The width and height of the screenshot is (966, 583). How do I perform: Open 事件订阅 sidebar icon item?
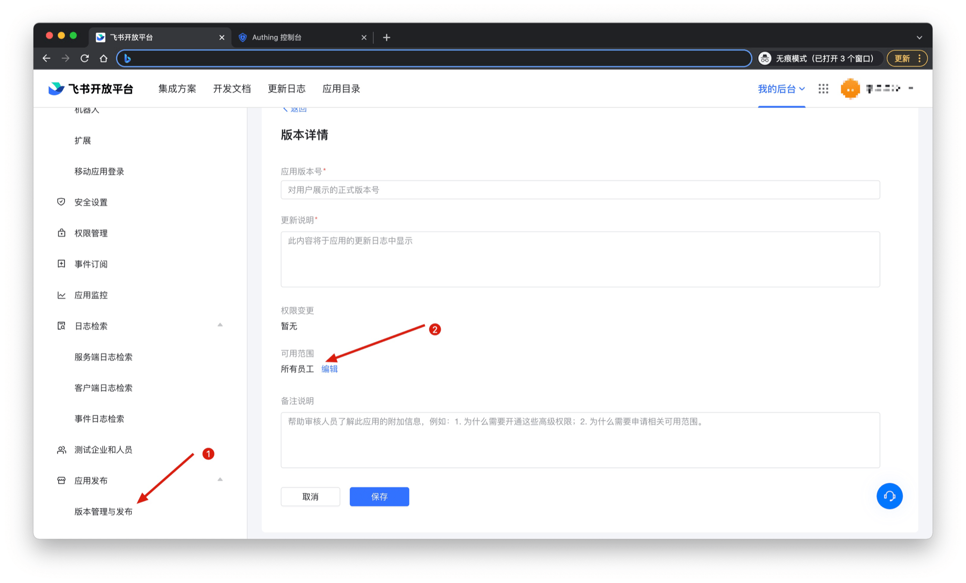pyautogui.click(x=91, y=264)
